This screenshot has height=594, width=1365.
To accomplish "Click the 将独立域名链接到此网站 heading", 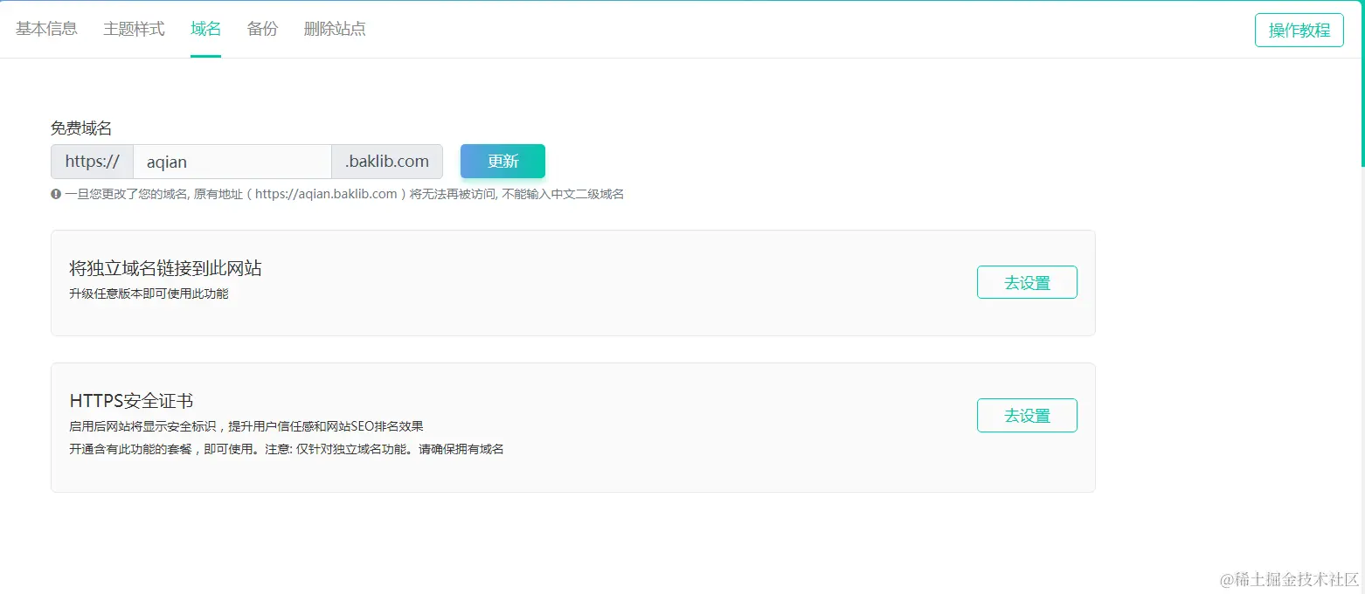I will [165, 268].
